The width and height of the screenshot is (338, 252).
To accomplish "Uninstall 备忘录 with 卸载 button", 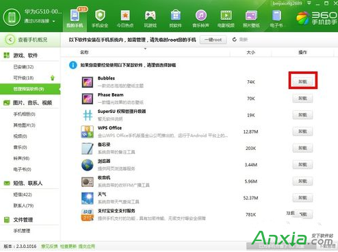I will (302, 148).
